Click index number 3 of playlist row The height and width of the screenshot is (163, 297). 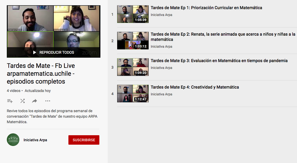click(x=112, y=67)
